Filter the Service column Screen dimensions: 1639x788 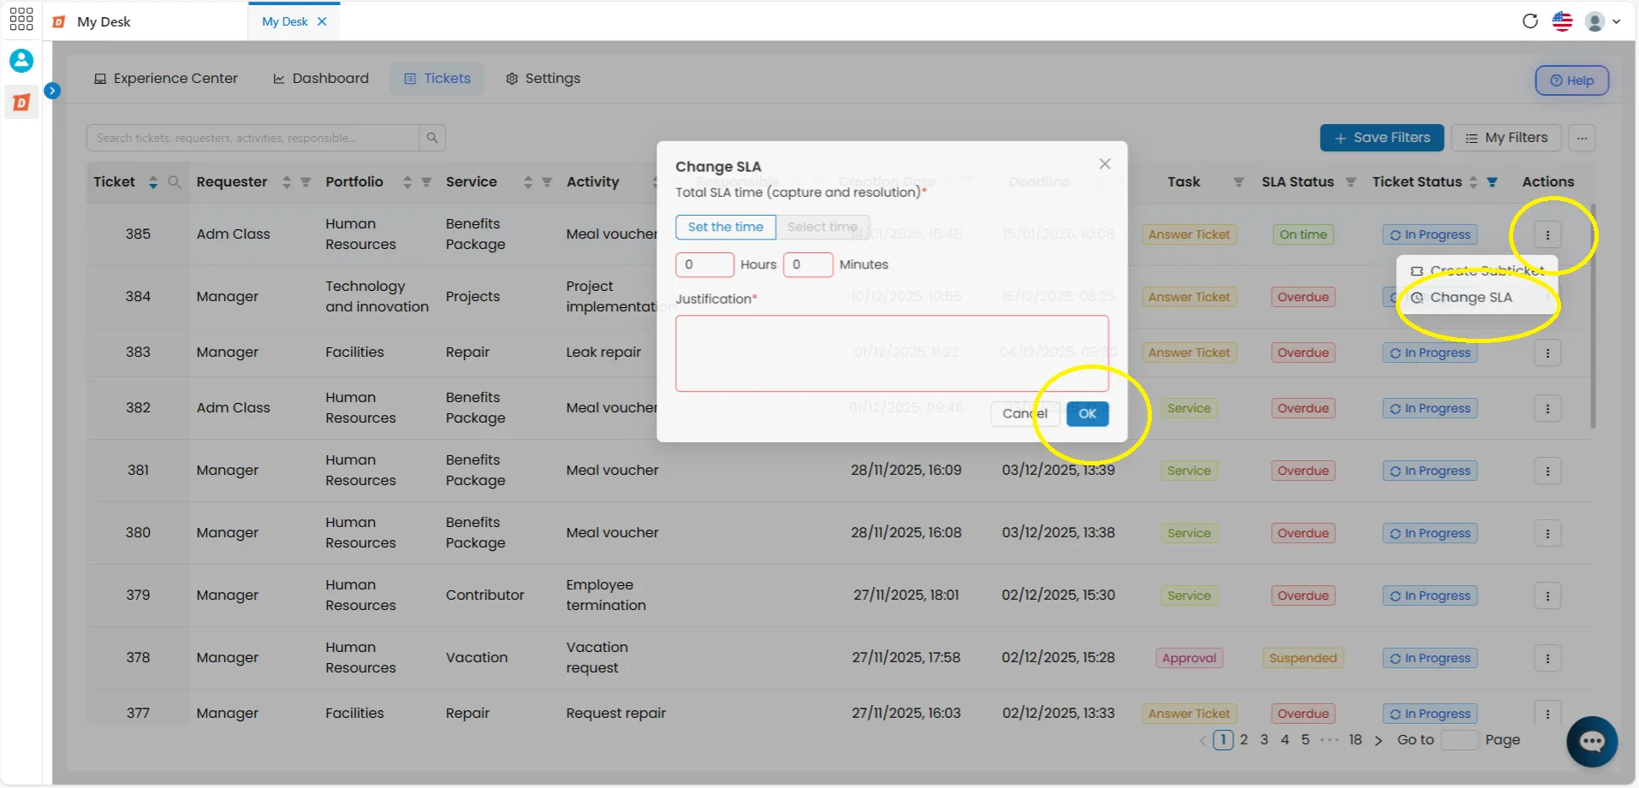click(x=547, y=182)
